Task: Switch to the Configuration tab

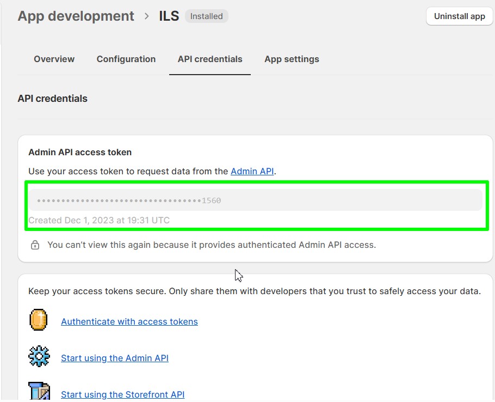Action: pos(126,59)
